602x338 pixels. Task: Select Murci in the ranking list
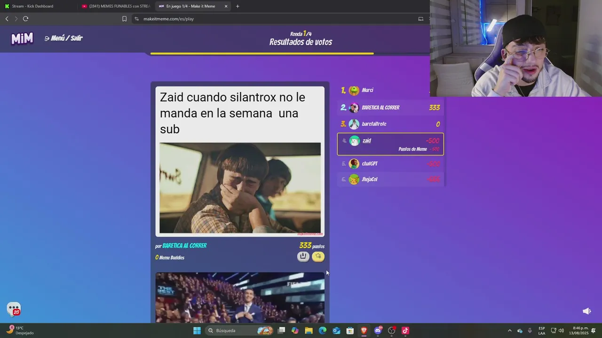click(390, 90)
